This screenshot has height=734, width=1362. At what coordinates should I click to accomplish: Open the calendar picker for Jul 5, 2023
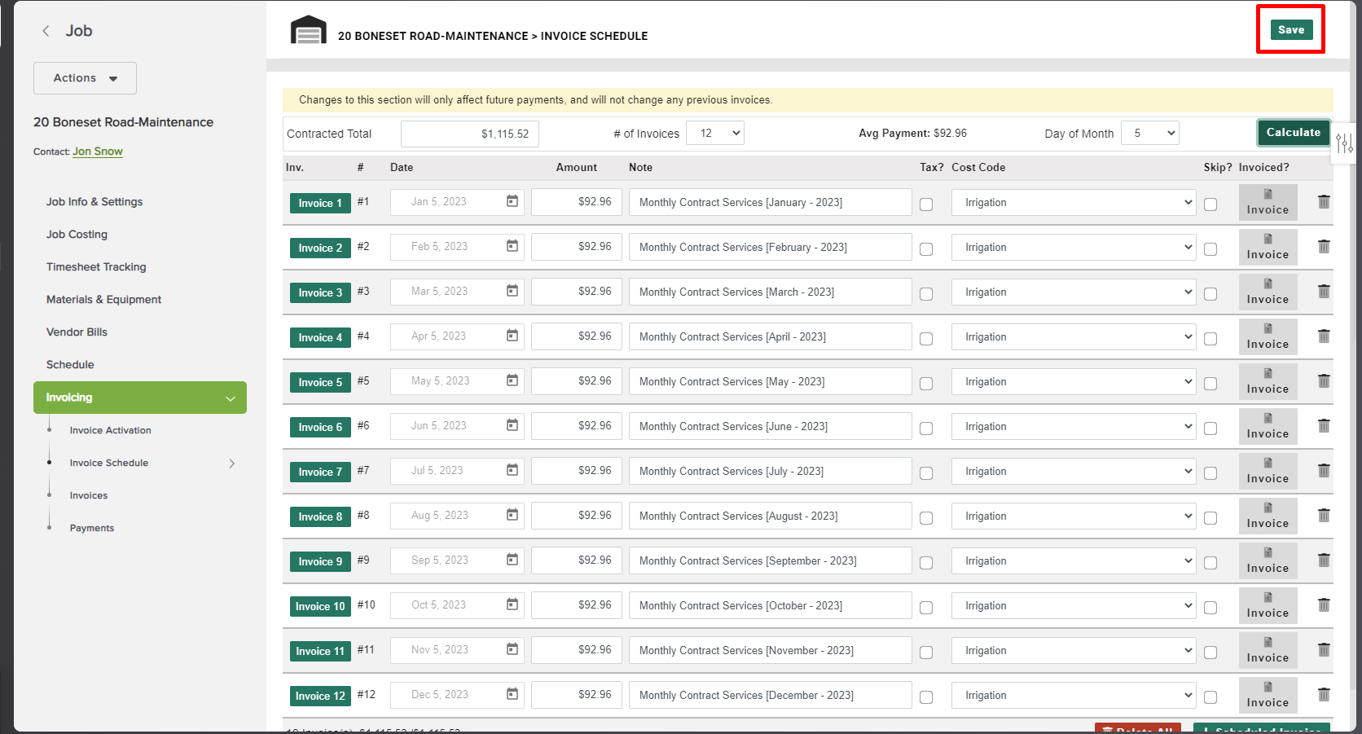click(512, 470)
